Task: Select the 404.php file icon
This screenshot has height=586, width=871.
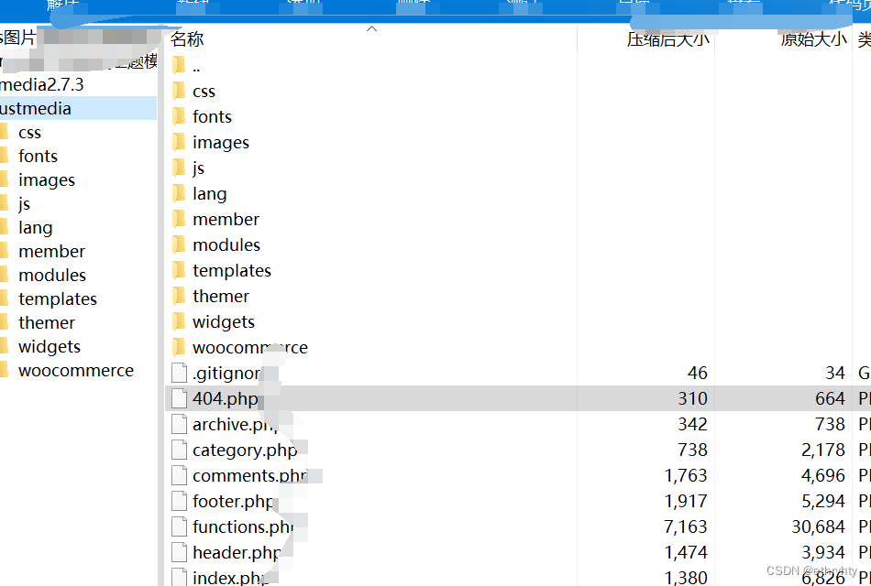Action: (x=179, y=398)
